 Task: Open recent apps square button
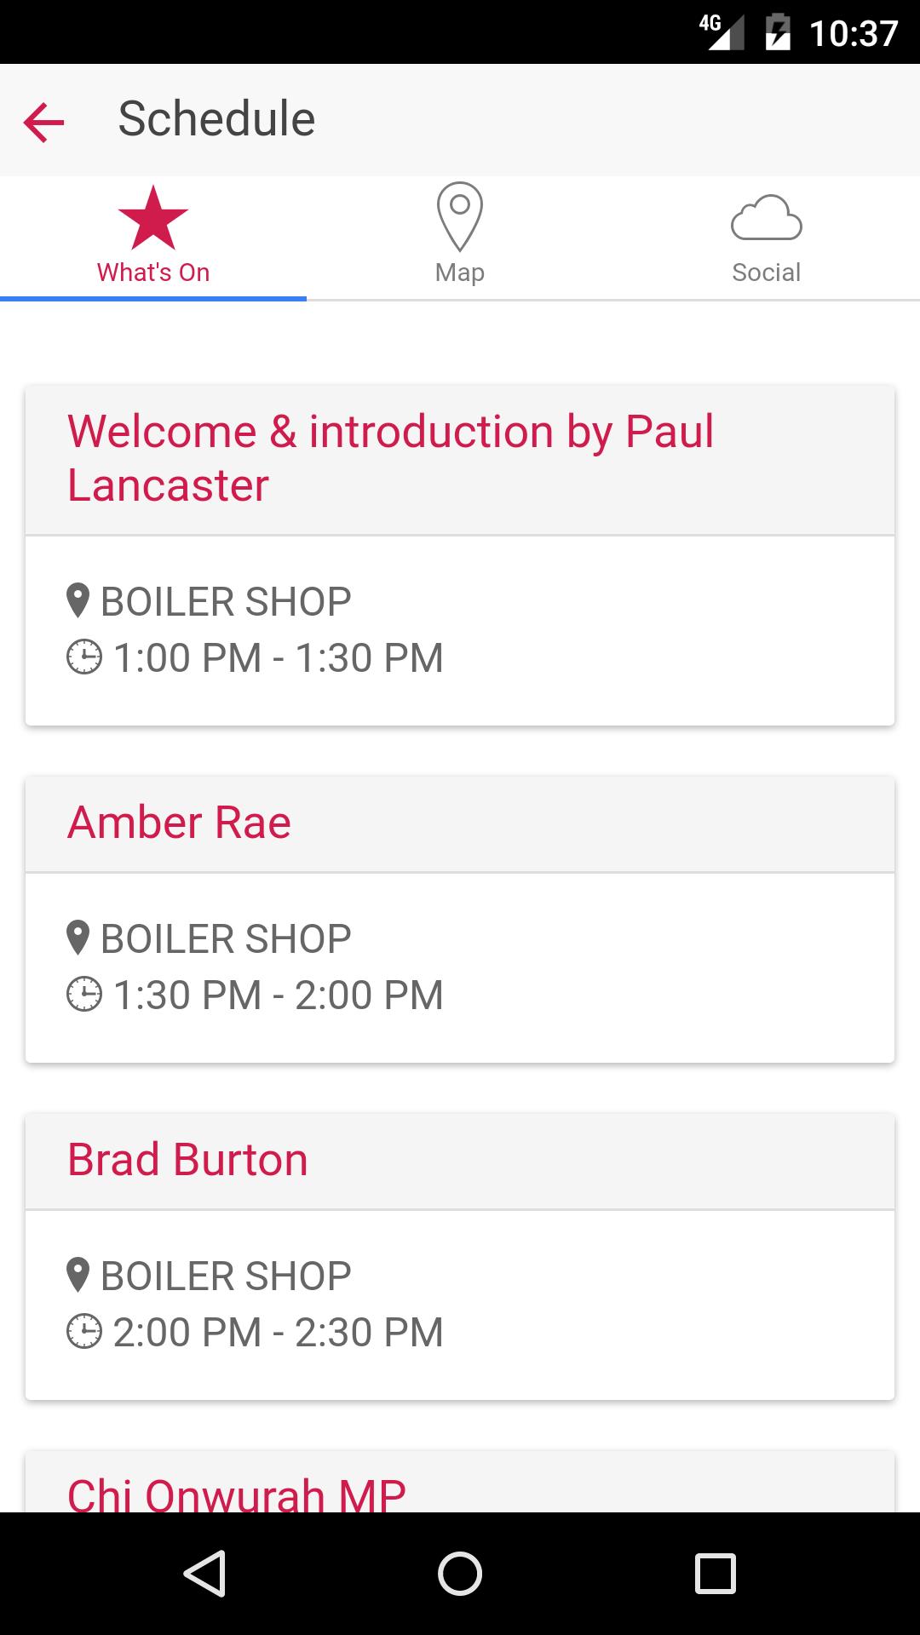[715, 1573]
